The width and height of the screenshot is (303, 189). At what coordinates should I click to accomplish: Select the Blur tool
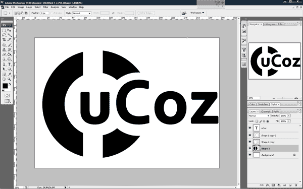(4, 59)
